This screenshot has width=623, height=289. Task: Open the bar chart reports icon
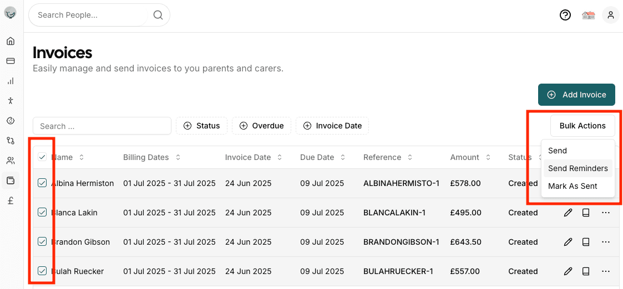[11, 81]
